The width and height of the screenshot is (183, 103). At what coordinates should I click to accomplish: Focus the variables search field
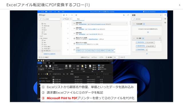pos(147,19)
